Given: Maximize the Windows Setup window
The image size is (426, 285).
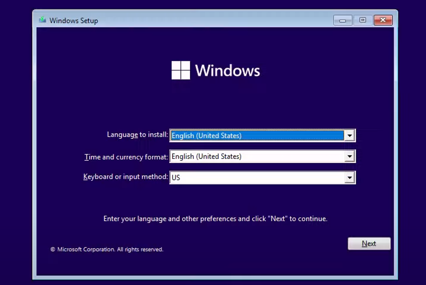Looking at the screenshot, I should tap(363, 20).
